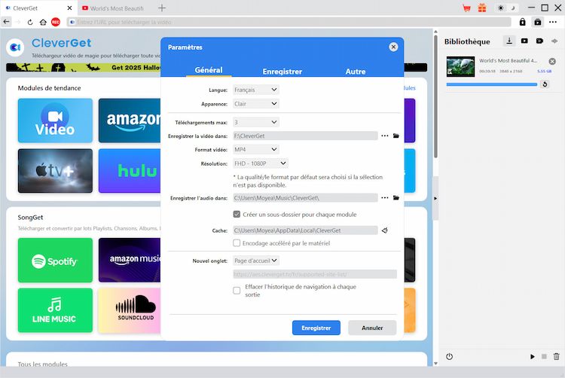The width and height of the screenshot is (565, 378).
Task: Click the blue download progress bar
Action: pos(490,84)
